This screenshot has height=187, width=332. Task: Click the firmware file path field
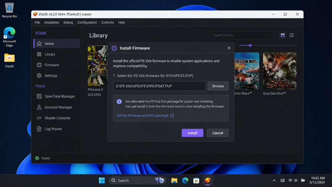[159, 86]
